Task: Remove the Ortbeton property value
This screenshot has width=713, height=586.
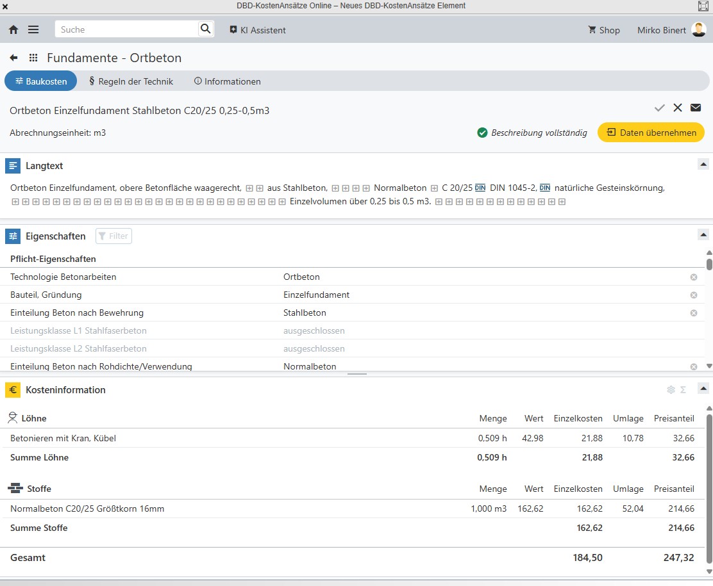Action: tap(693, 277)
